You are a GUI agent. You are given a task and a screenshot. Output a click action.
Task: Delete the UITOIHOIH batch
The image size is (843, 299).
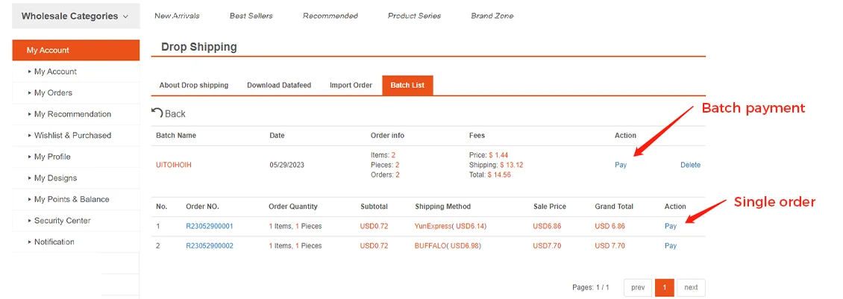click(x=690, y=165)
